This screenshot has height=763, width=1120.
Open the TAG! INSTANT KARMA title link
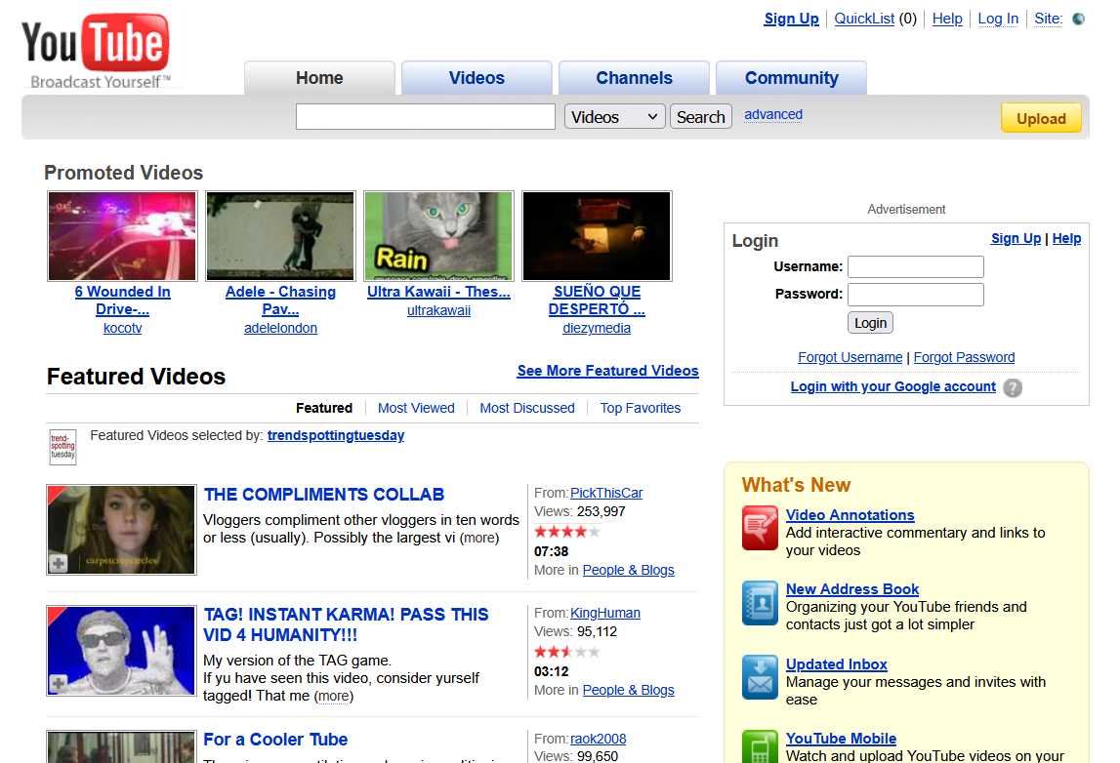(347, 624)
